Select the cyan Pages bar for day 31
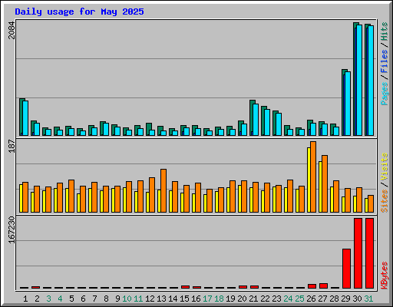 (x=371, y=81)
